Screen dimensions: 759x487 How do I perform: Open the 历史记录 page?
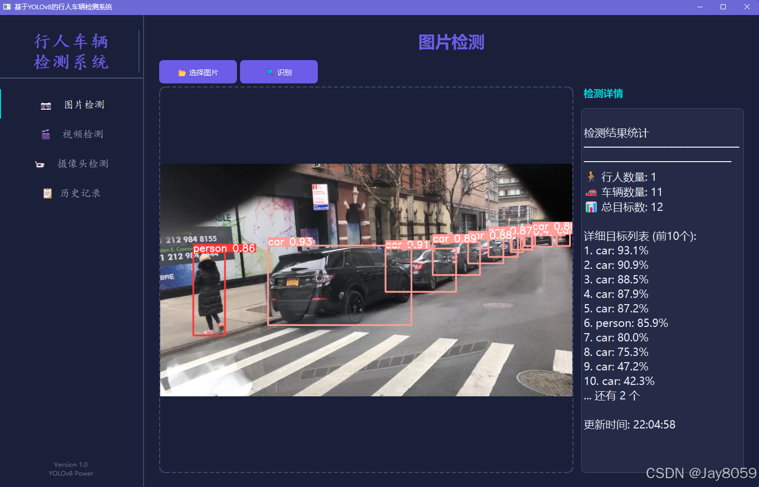click(72, 193)
